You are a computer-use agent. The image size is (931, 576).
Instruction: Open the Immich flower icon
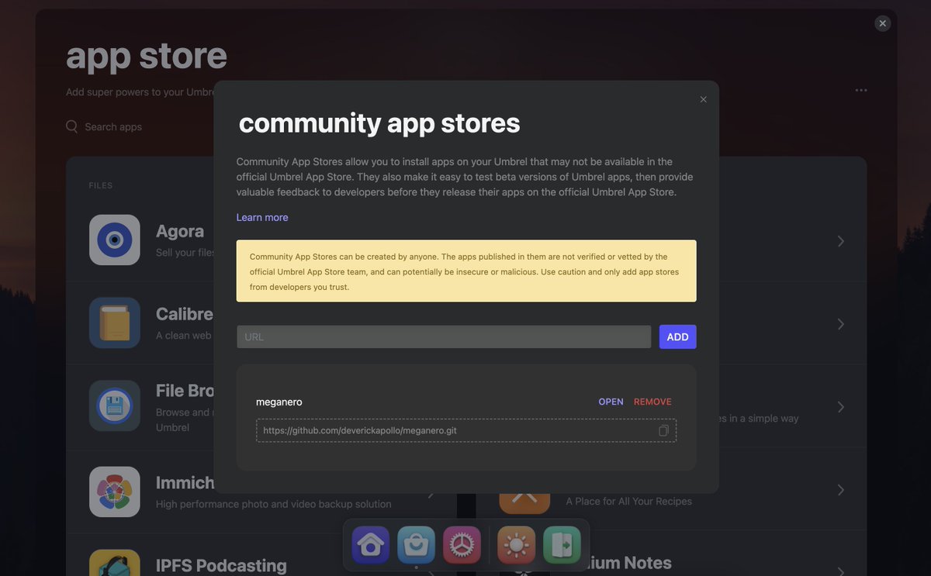[x=115, y=491]
